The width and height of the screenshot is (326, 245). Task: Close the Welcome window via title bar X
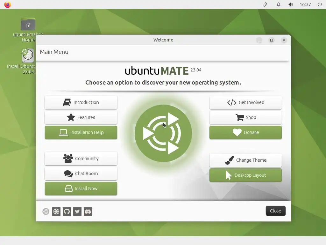coord(284,40)
